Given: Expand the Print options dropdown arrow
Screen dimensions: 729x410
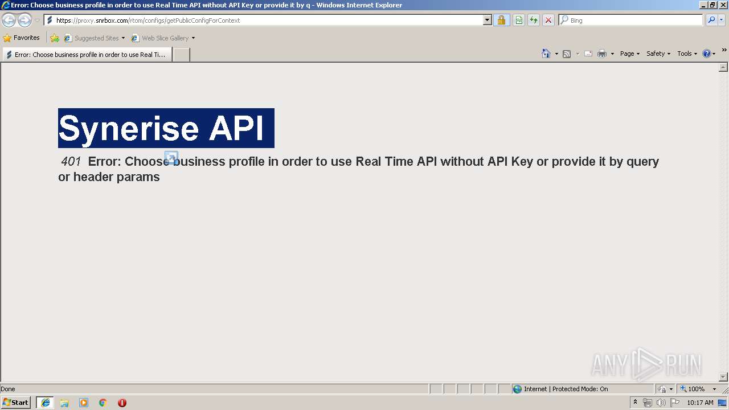Looking at the screenshot, I should click(612, 54).
